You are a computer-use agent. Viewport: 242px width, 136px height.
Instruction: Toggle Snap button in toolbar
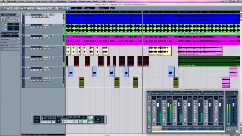[x=68, y=8]
